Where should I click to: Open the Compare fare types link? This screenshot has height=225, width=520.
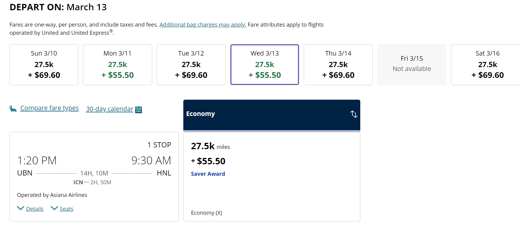49,108
